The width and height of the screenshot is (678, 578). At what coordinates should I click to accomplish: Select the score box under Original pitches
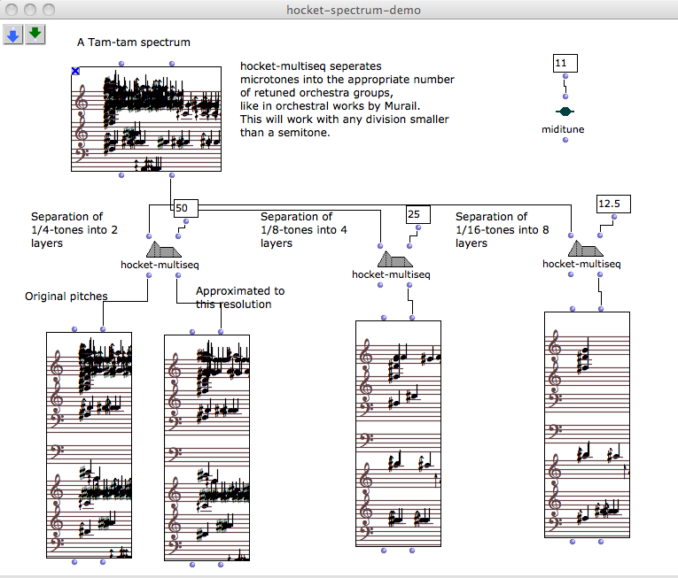89,444
